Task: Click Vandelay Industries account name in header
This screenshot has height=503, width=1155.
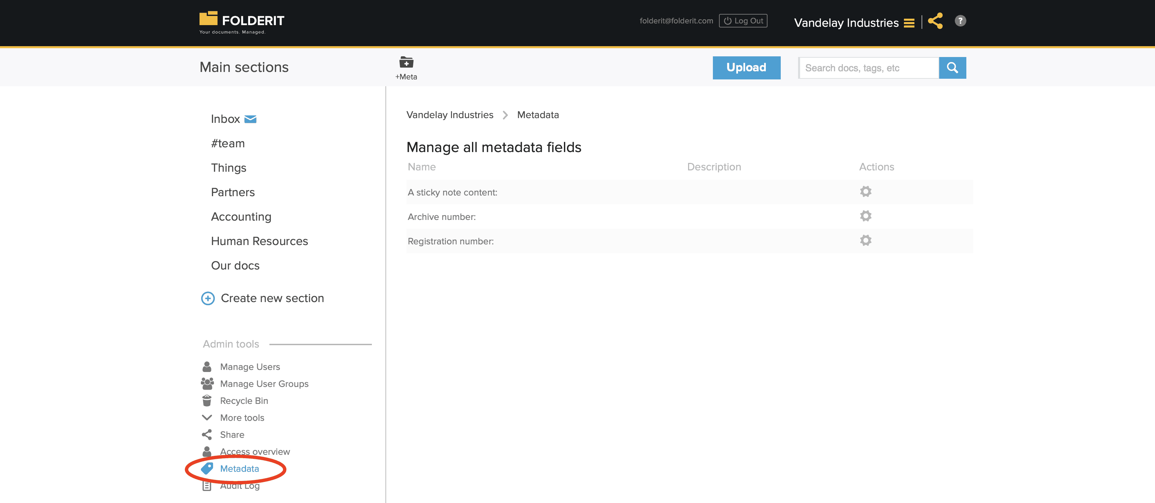Action: tap(846, 23)
